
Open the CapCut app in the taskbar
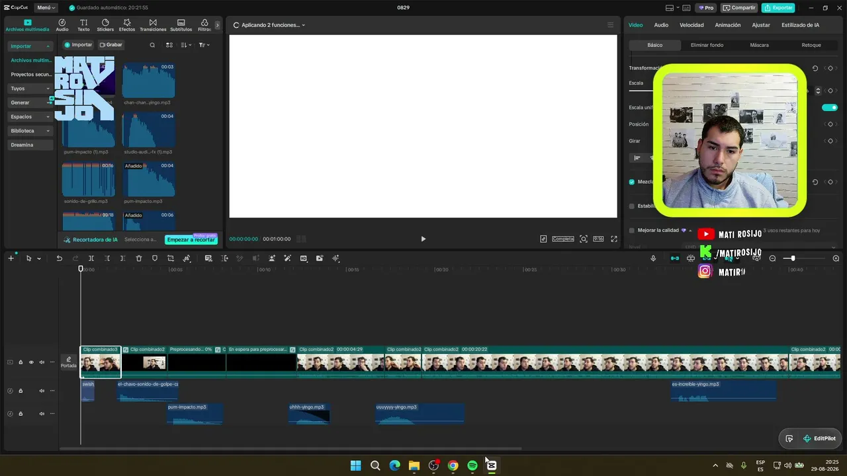[492, 465]
